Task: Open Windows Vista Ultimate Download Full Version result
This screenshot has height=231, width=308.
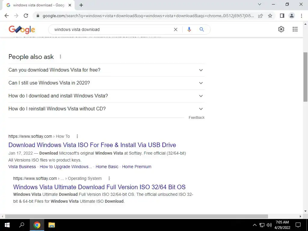Action: click(x=99, y=187)
